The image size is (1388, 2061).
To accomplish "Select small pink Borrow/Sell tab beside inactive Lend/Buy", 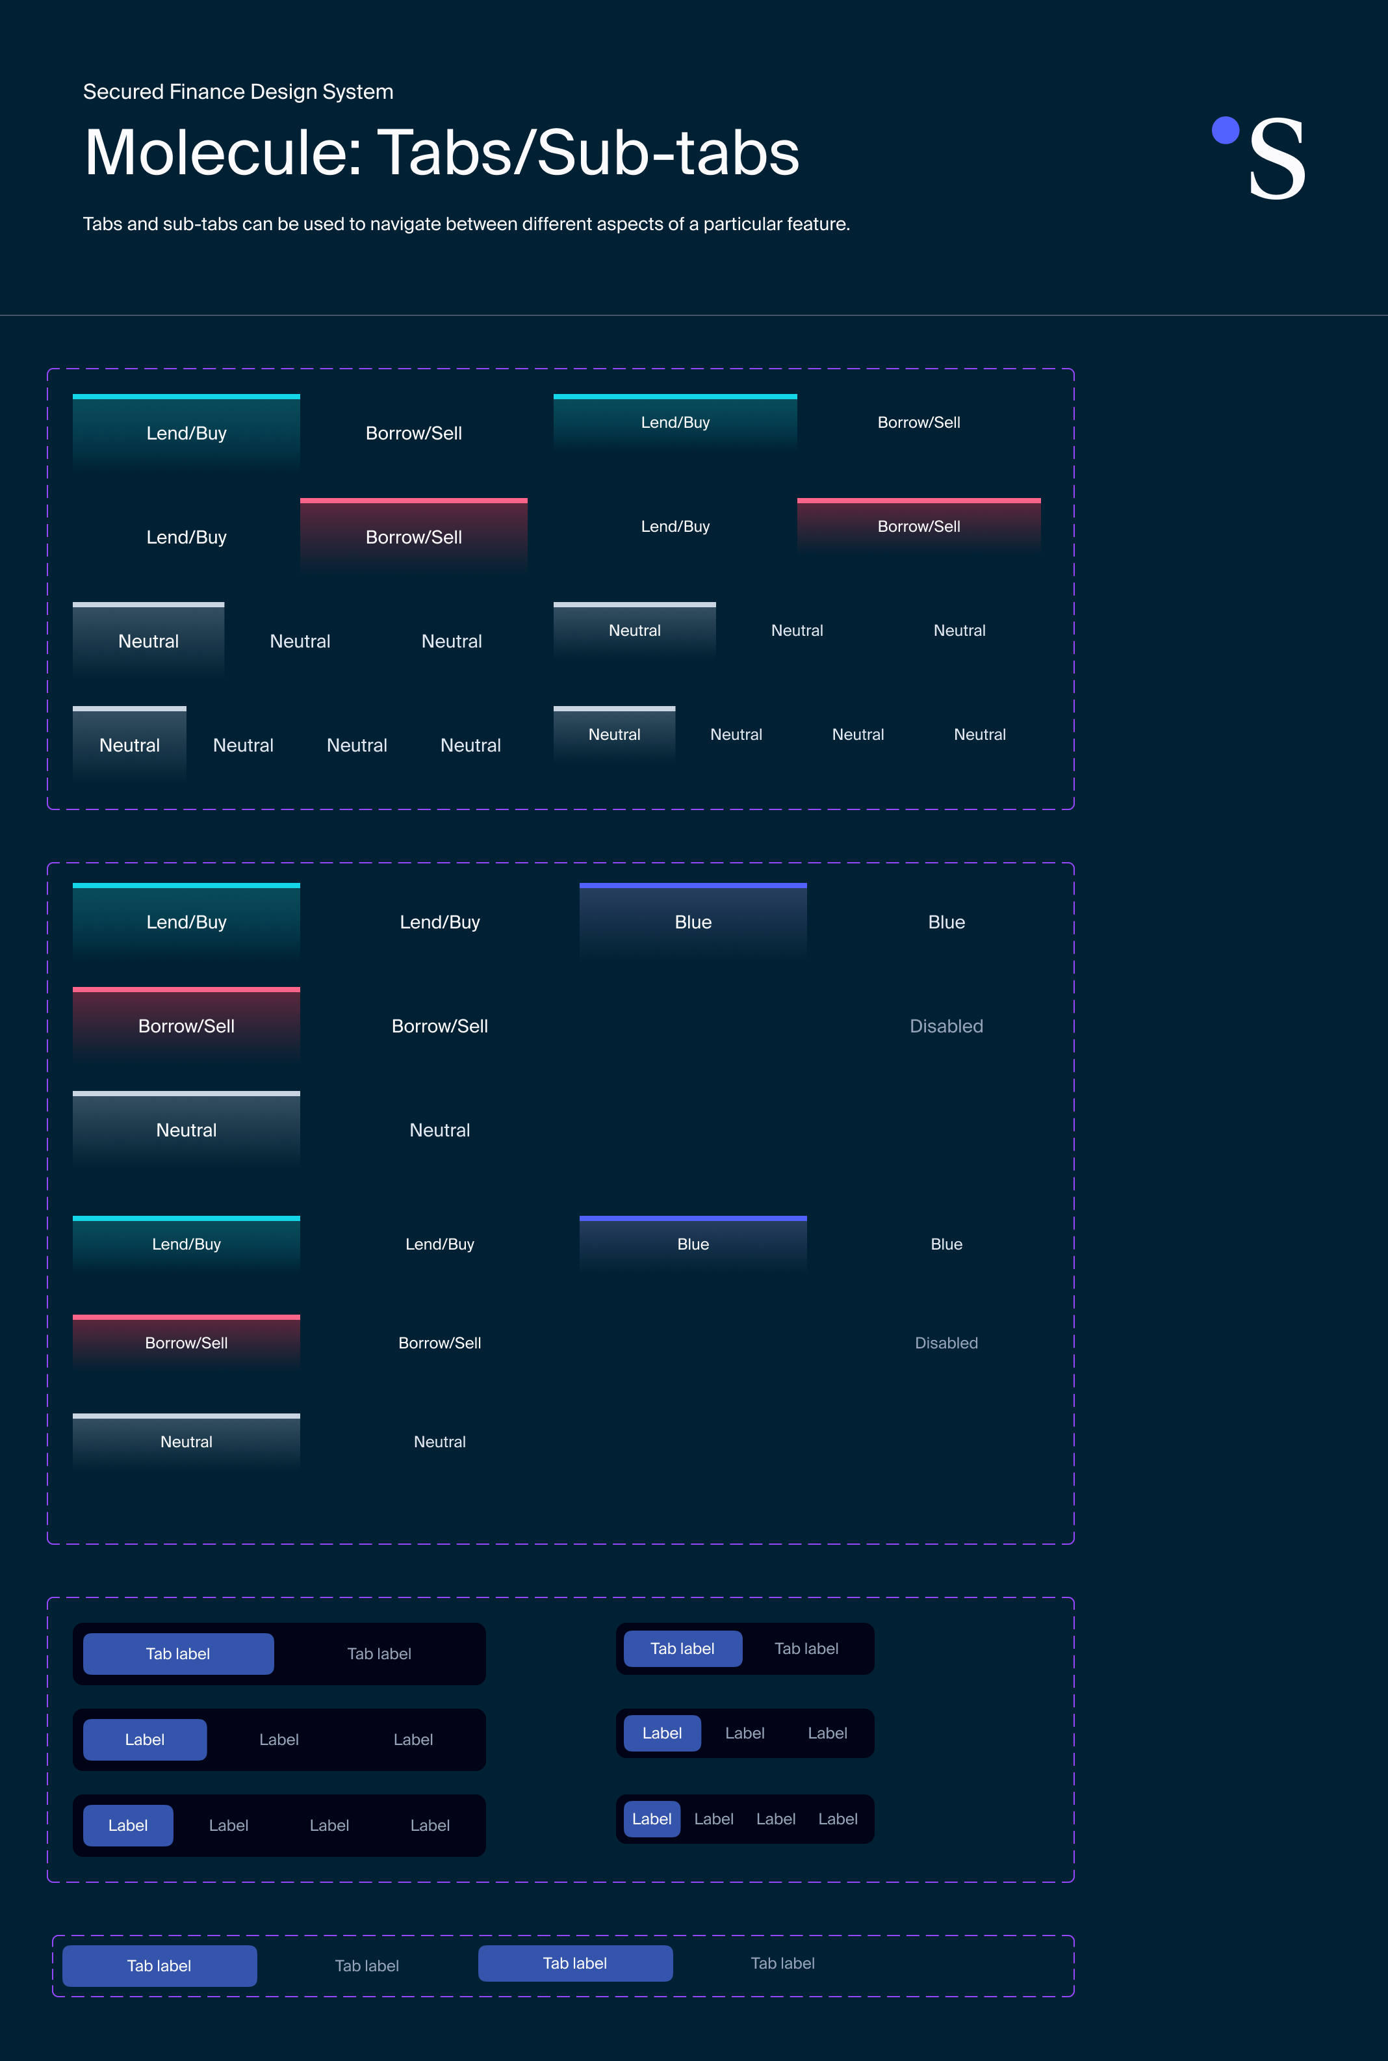I will [919, 526].
